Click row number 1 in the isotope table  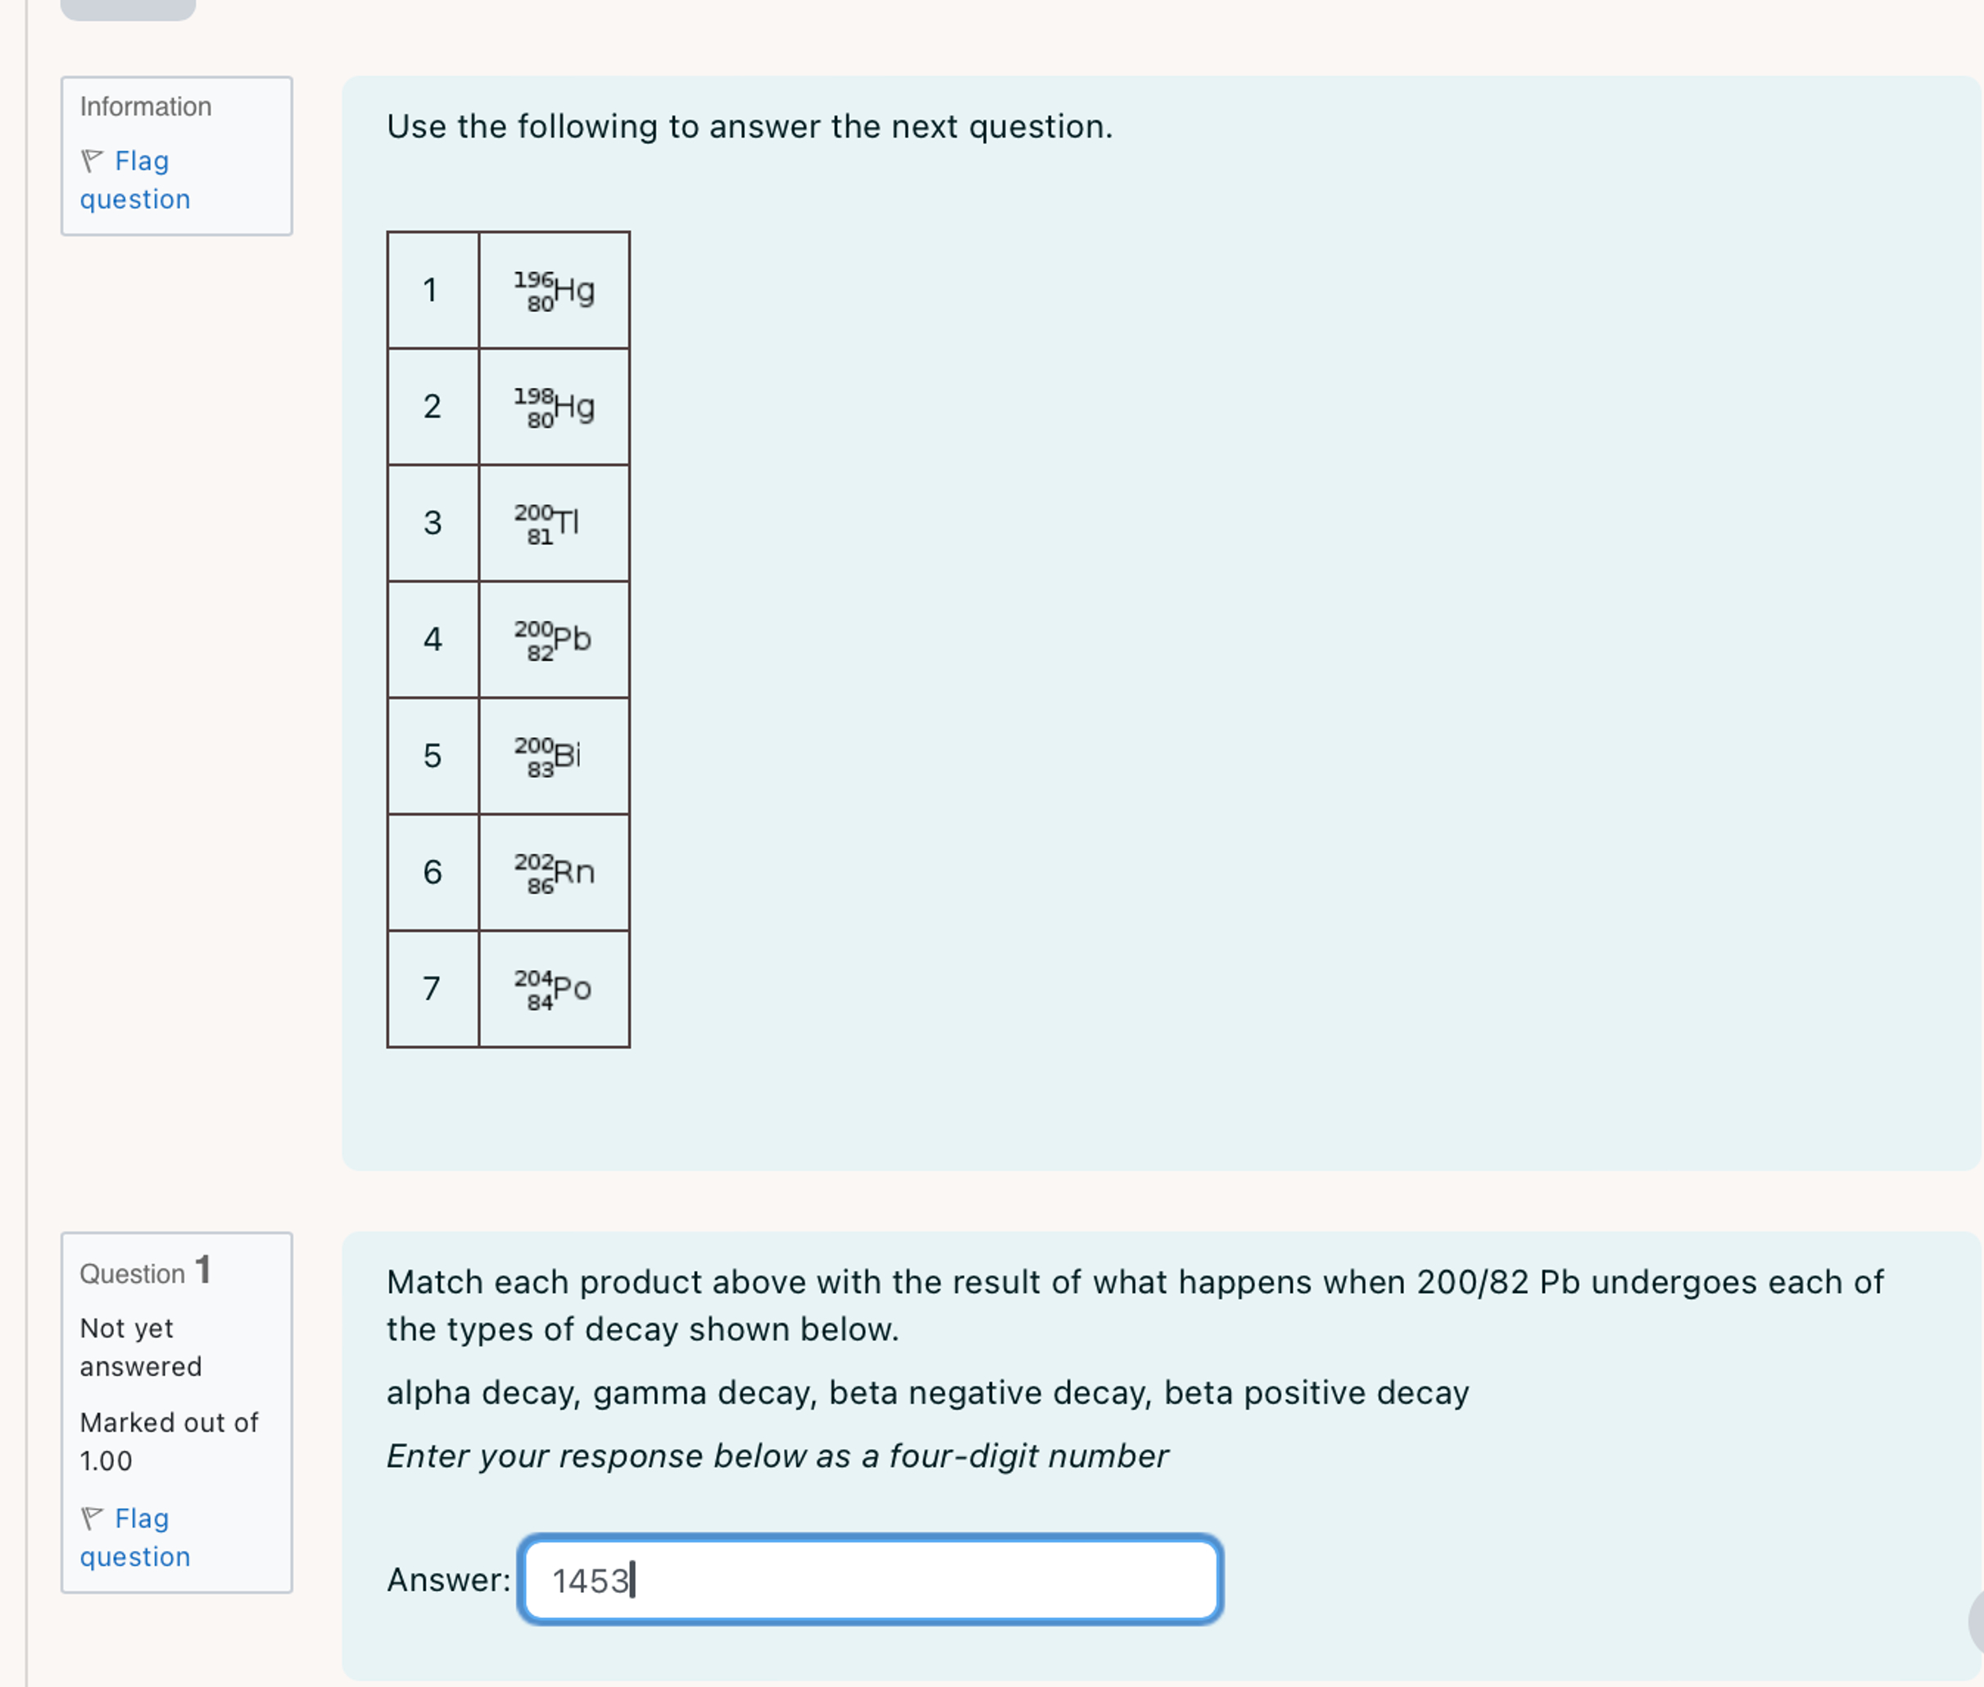[433, 290]
